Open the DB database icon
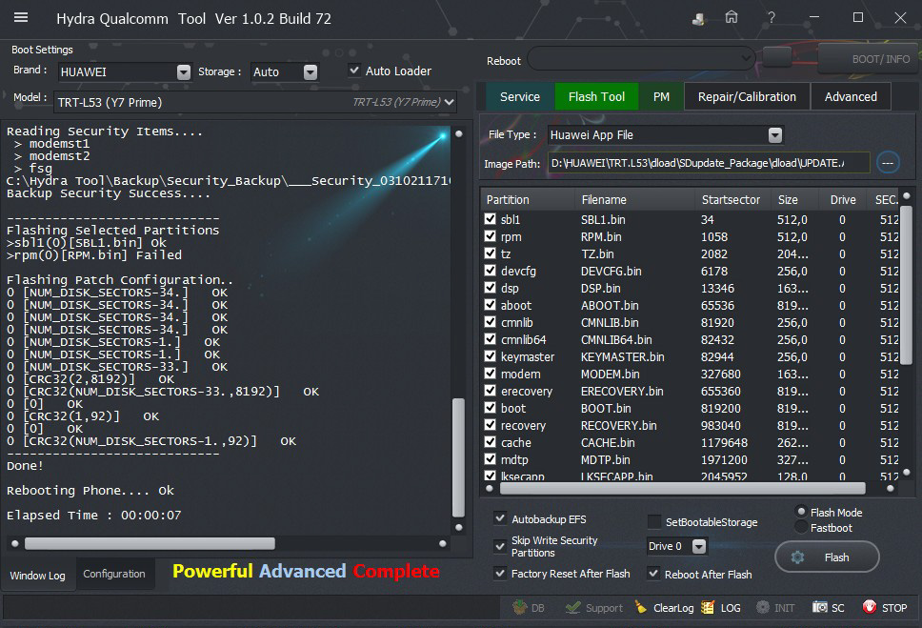The width and height of the screenshot is (922, 628). (519, 607)
